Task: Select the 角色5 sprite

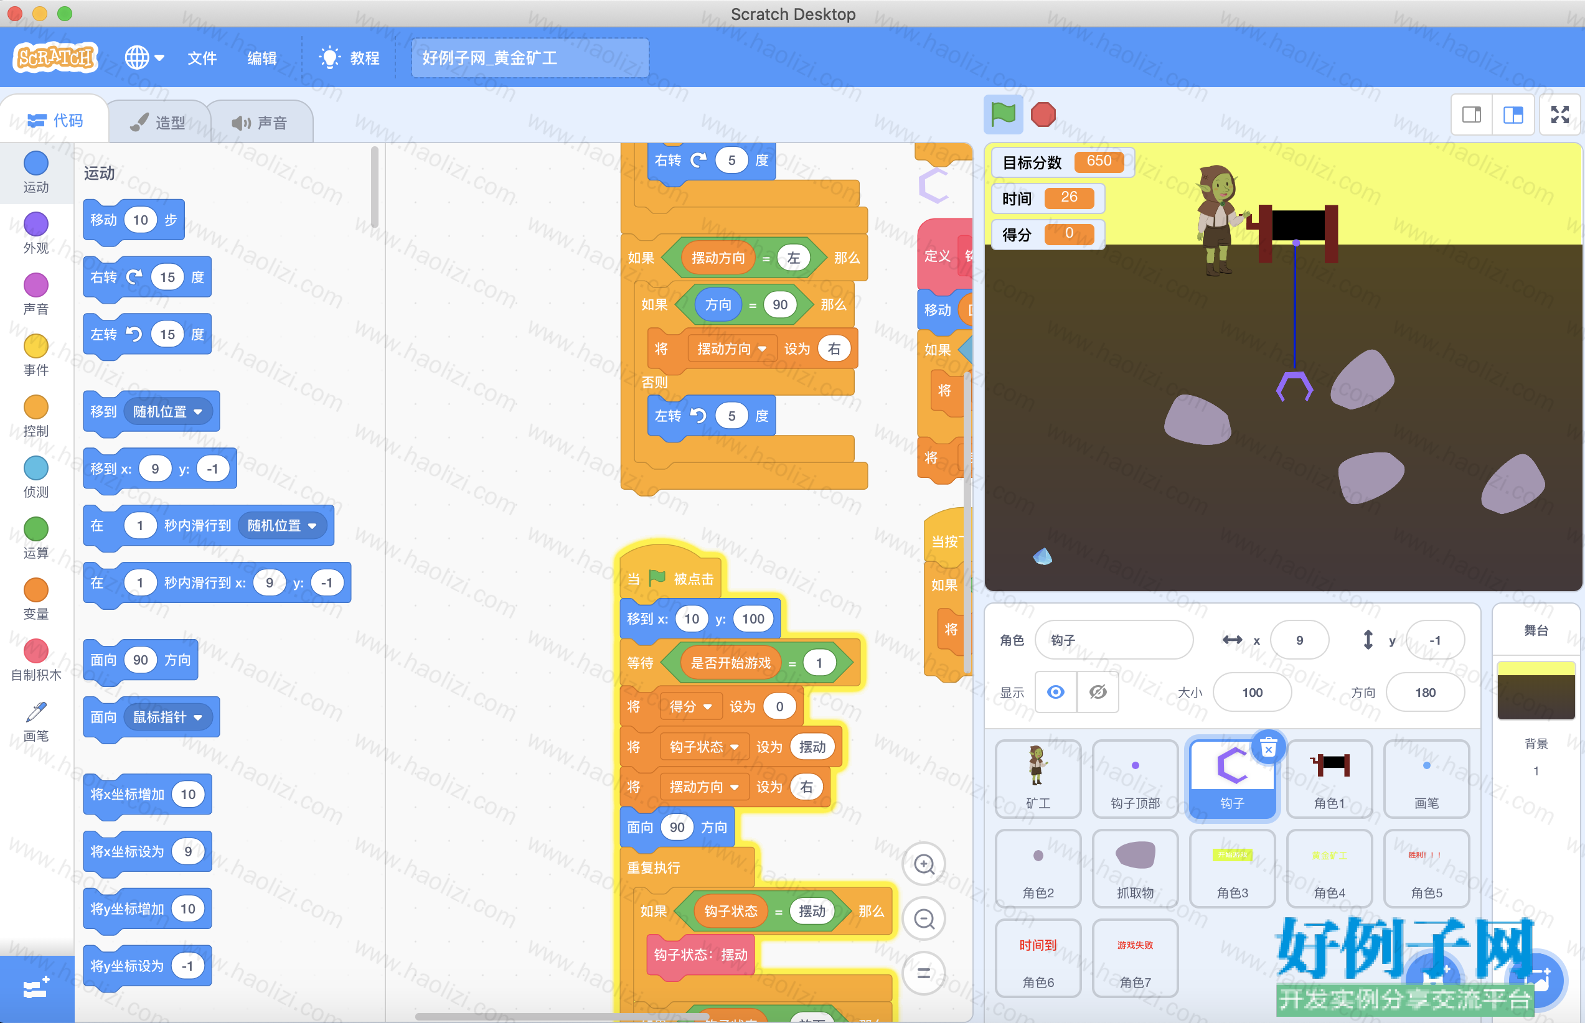Action: click(x=1426, y=868)
